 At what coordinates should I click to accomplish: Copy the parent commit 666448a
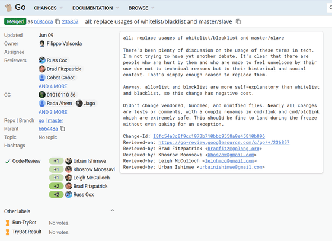click(x=63, y=128)
